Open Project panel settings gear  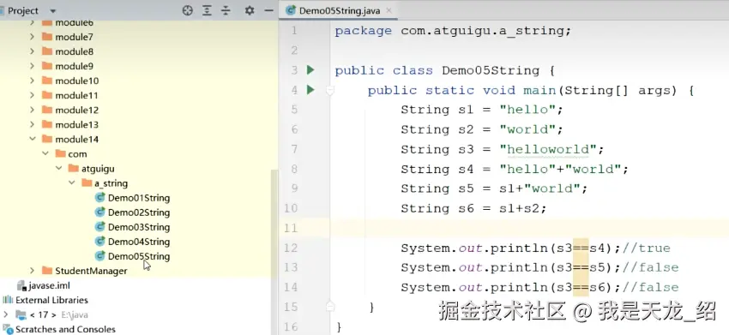(250, 10)
